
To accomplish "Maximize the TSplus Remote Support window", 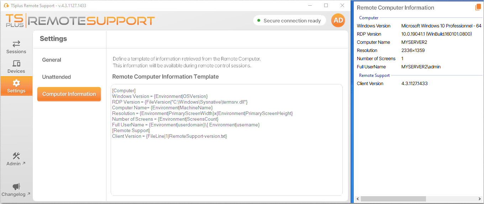I will click(x=326, y=5).
